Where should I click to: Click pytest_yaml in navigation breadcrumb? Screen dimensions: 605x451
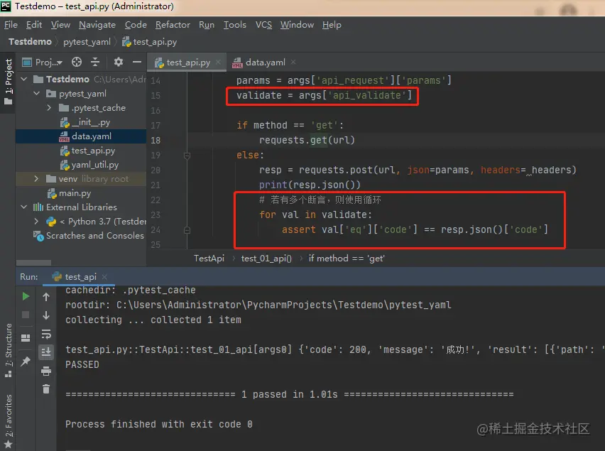pos(87,41)
